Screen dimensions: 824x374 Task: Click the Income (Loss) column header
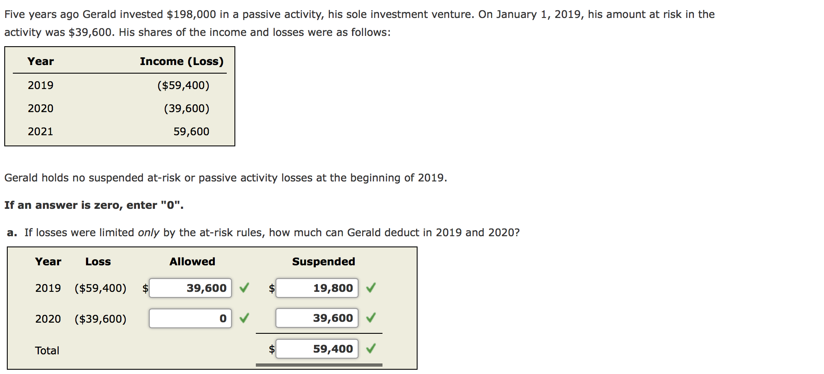(181, 61)
